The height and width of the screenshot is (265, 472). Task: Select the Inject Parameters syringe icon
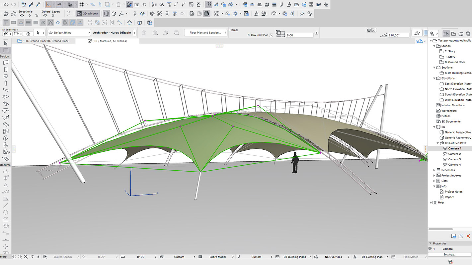[39, 5]
